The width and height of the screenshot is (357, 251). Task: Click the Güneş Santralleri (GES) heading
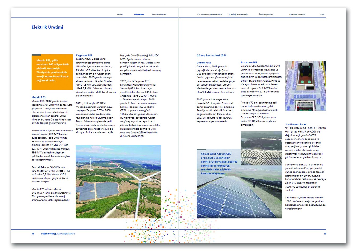212,56
